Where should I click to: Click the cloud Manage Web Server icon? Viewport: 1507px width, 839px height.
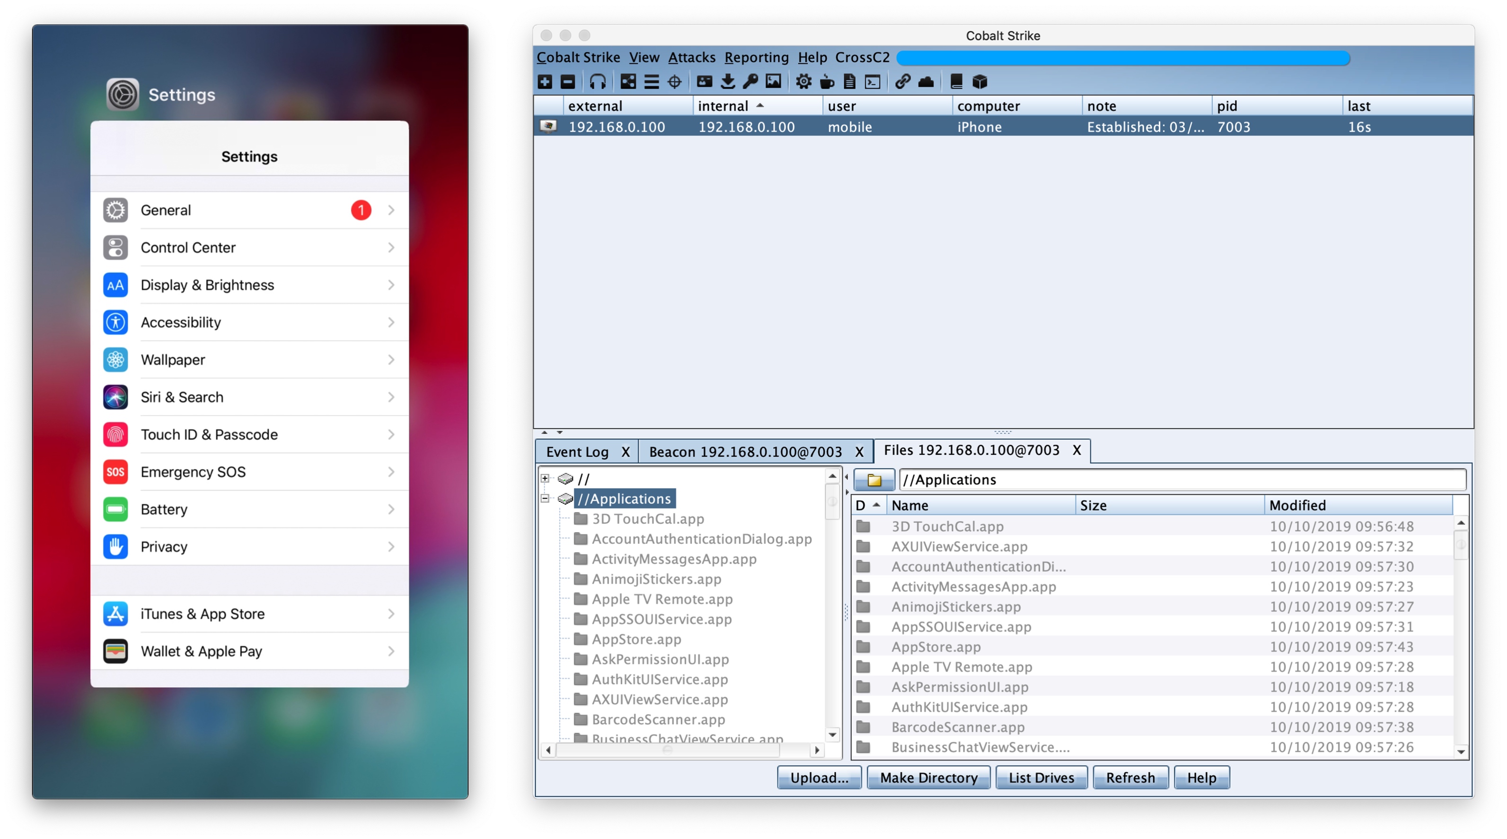tap(926, 82)
